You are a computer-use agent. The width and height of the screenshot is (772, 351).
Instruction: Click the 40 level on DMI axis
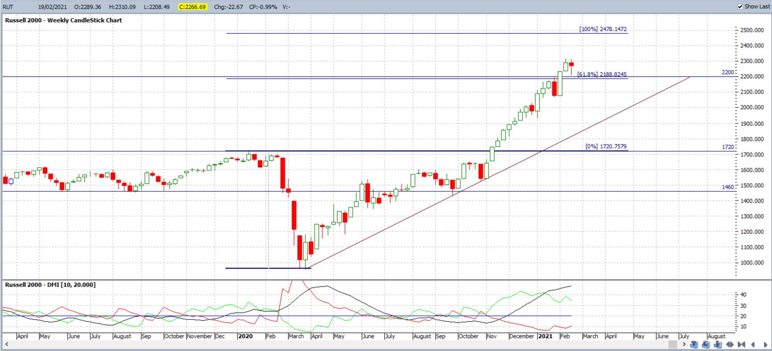coord(743,295)
